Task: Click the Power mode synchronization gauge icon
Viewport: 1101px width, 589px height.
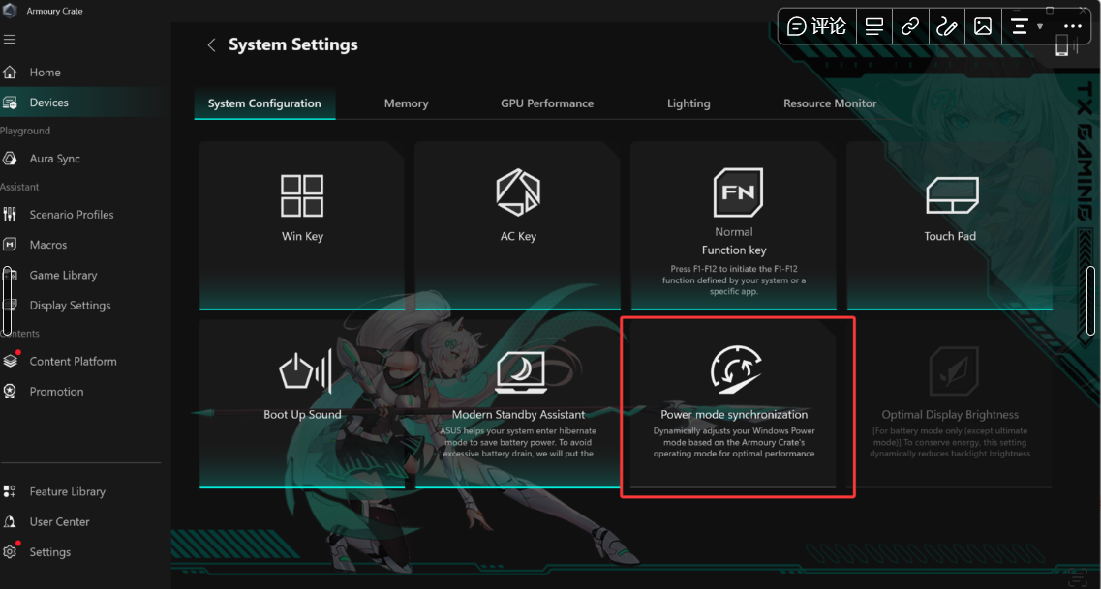Action: [735, 370]
